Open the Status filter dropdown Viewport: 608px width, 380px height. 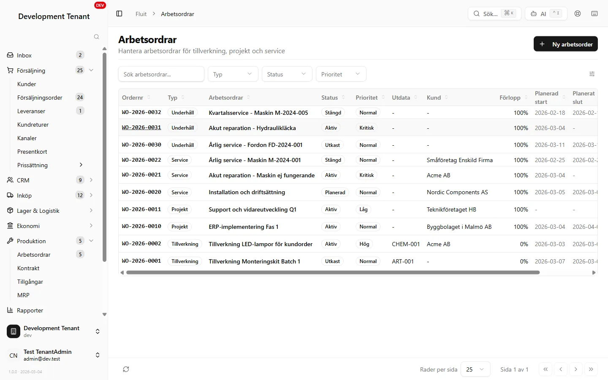(x=287, y=74)
